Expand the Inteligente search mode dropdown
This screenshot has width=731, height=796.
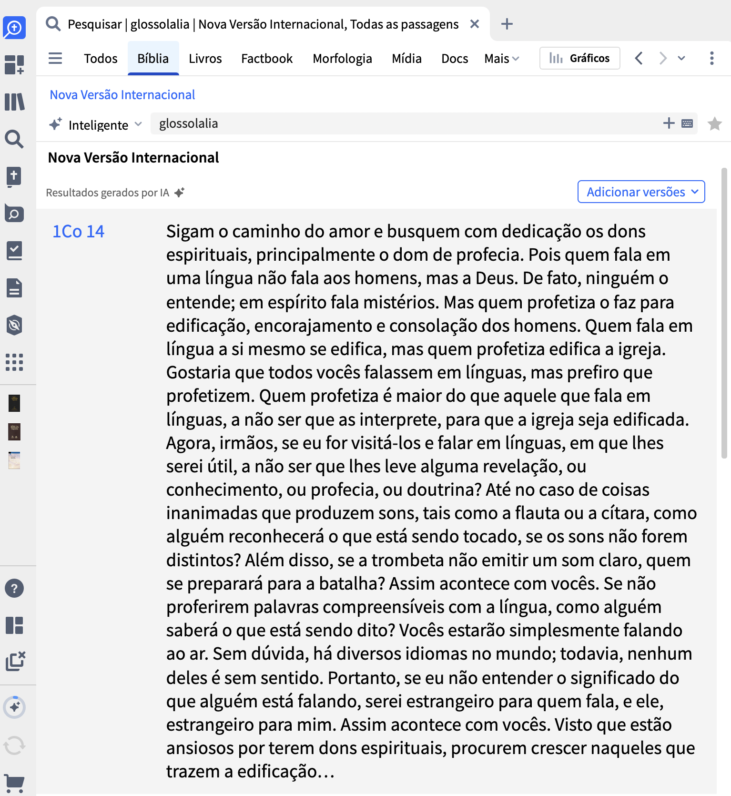(95, 124)
